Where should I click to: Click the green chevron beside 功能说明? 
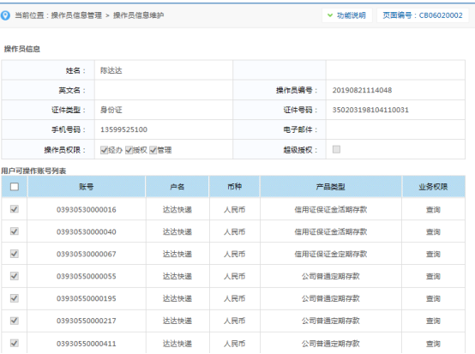[330, 15]
